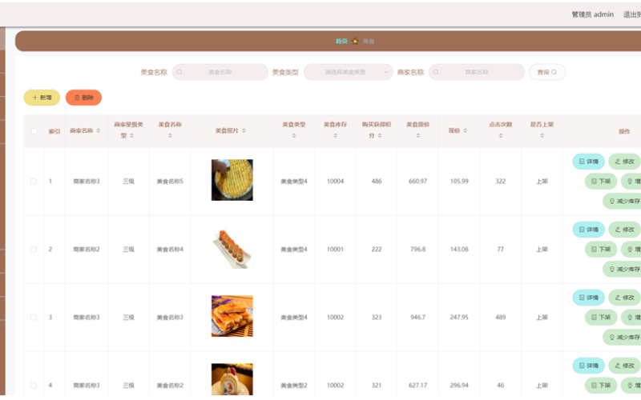The width and height of the screenshot is (641, 400).
Task: Click 下架 button for row 3
Action: [601, 317]
